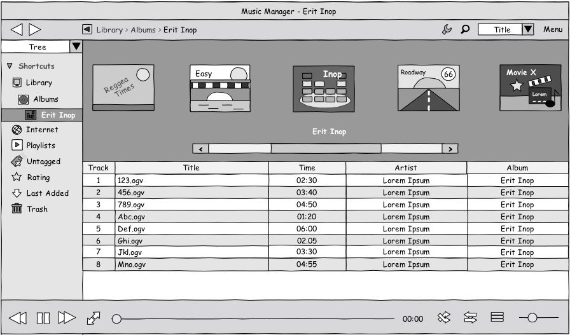Click the carousel scroll right arrow

click(x=450, y=148)
